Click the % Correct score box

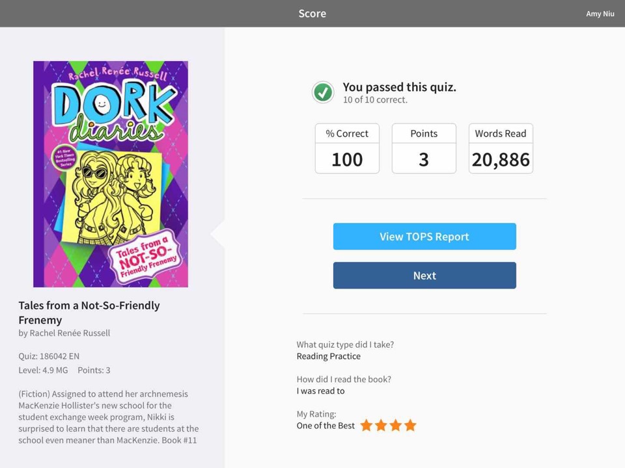point(347,148)
